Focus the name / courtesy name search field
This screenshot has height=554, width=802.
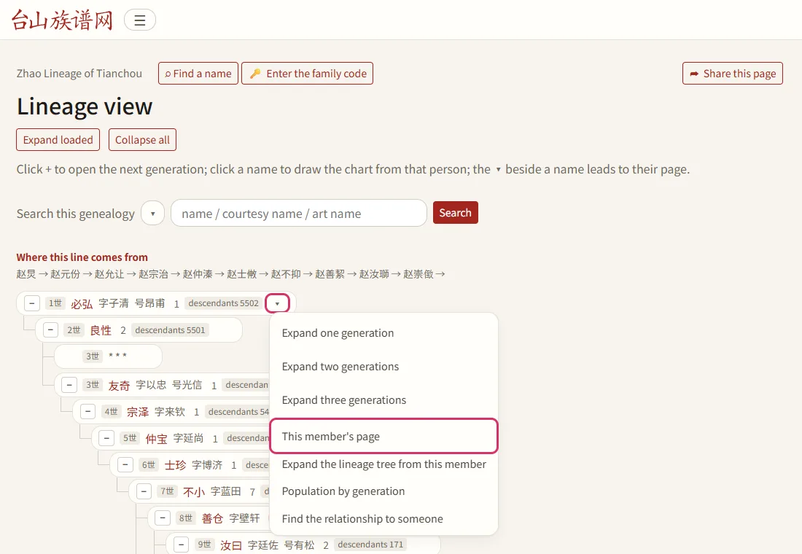[x=299, y=214]
